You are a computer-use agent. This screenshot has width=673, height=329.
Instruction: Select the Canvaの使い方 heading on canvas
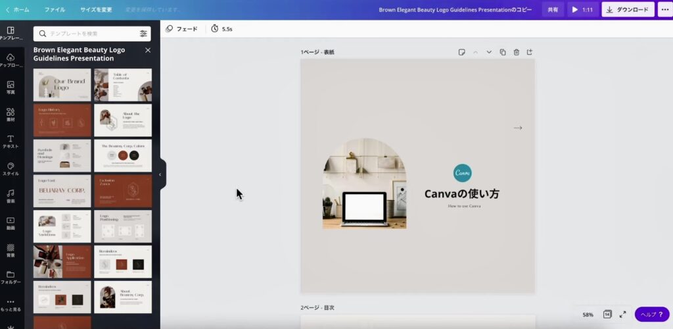tap(462, 194)
